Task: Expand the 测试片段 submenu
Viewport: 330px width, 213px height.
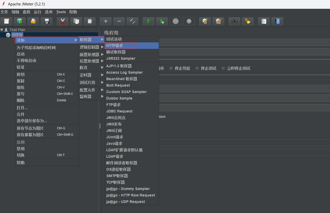Action: point(91,82)
